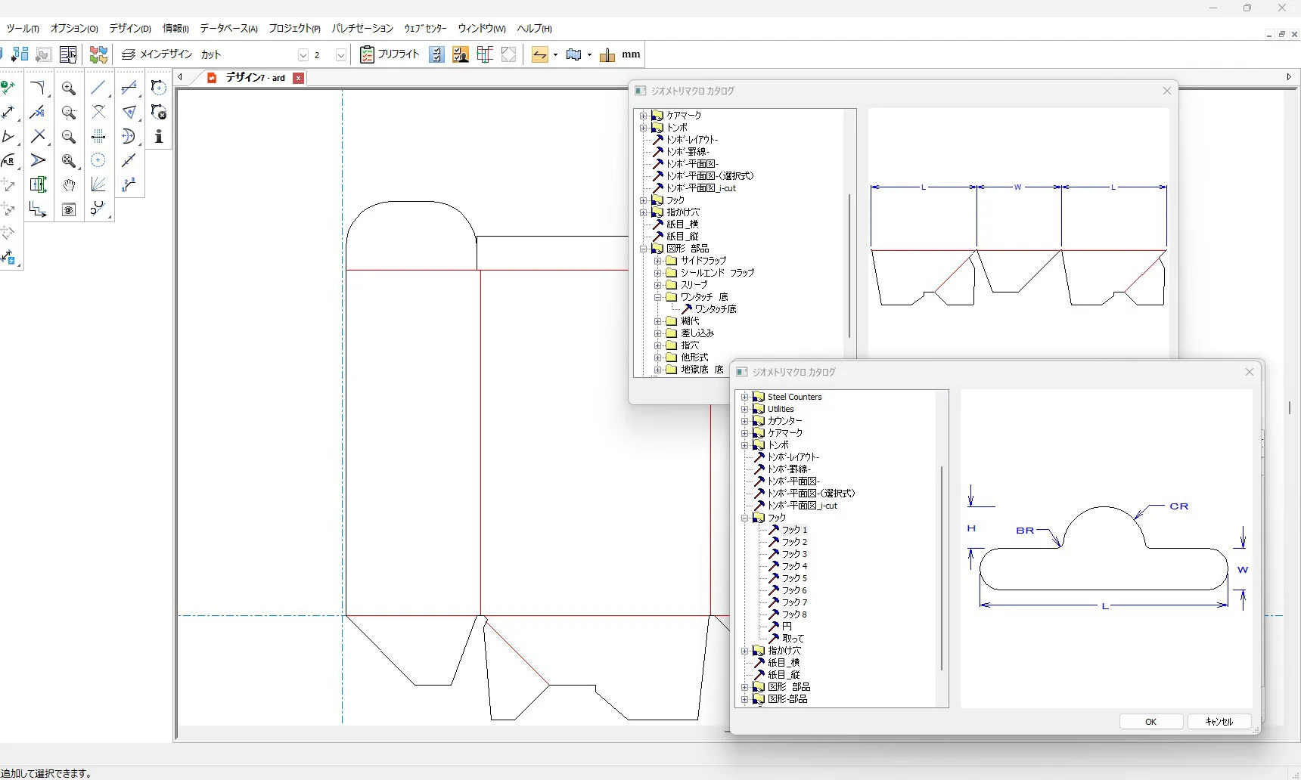This screenshot has width=1301, height=780.
Task: Collapse the フック folder in the front catalog
Action: (x=745, y=518)
